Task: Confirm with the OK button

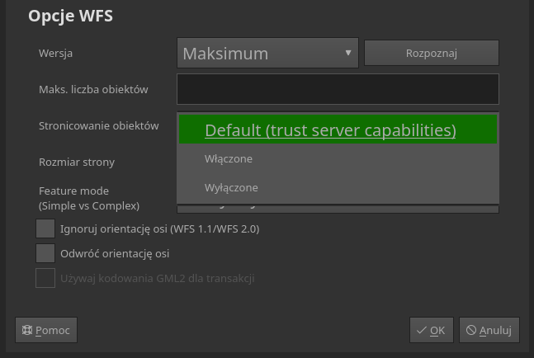Action: pos(432,330)
